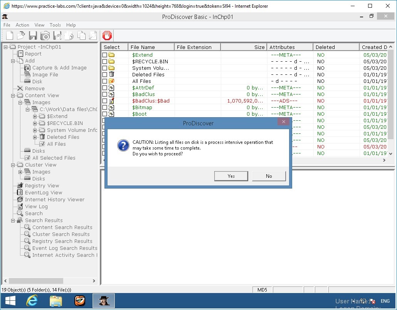The height and width of the screenshot is (310, 397).
Task: Check the System Volu... row checkbox
Action: pos(104,68)
